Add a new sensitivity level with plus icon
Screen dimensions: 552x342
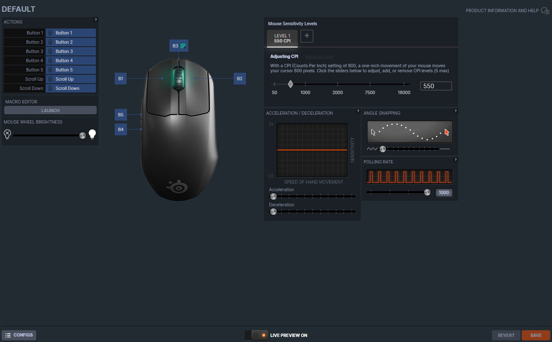tap(307, 36)
